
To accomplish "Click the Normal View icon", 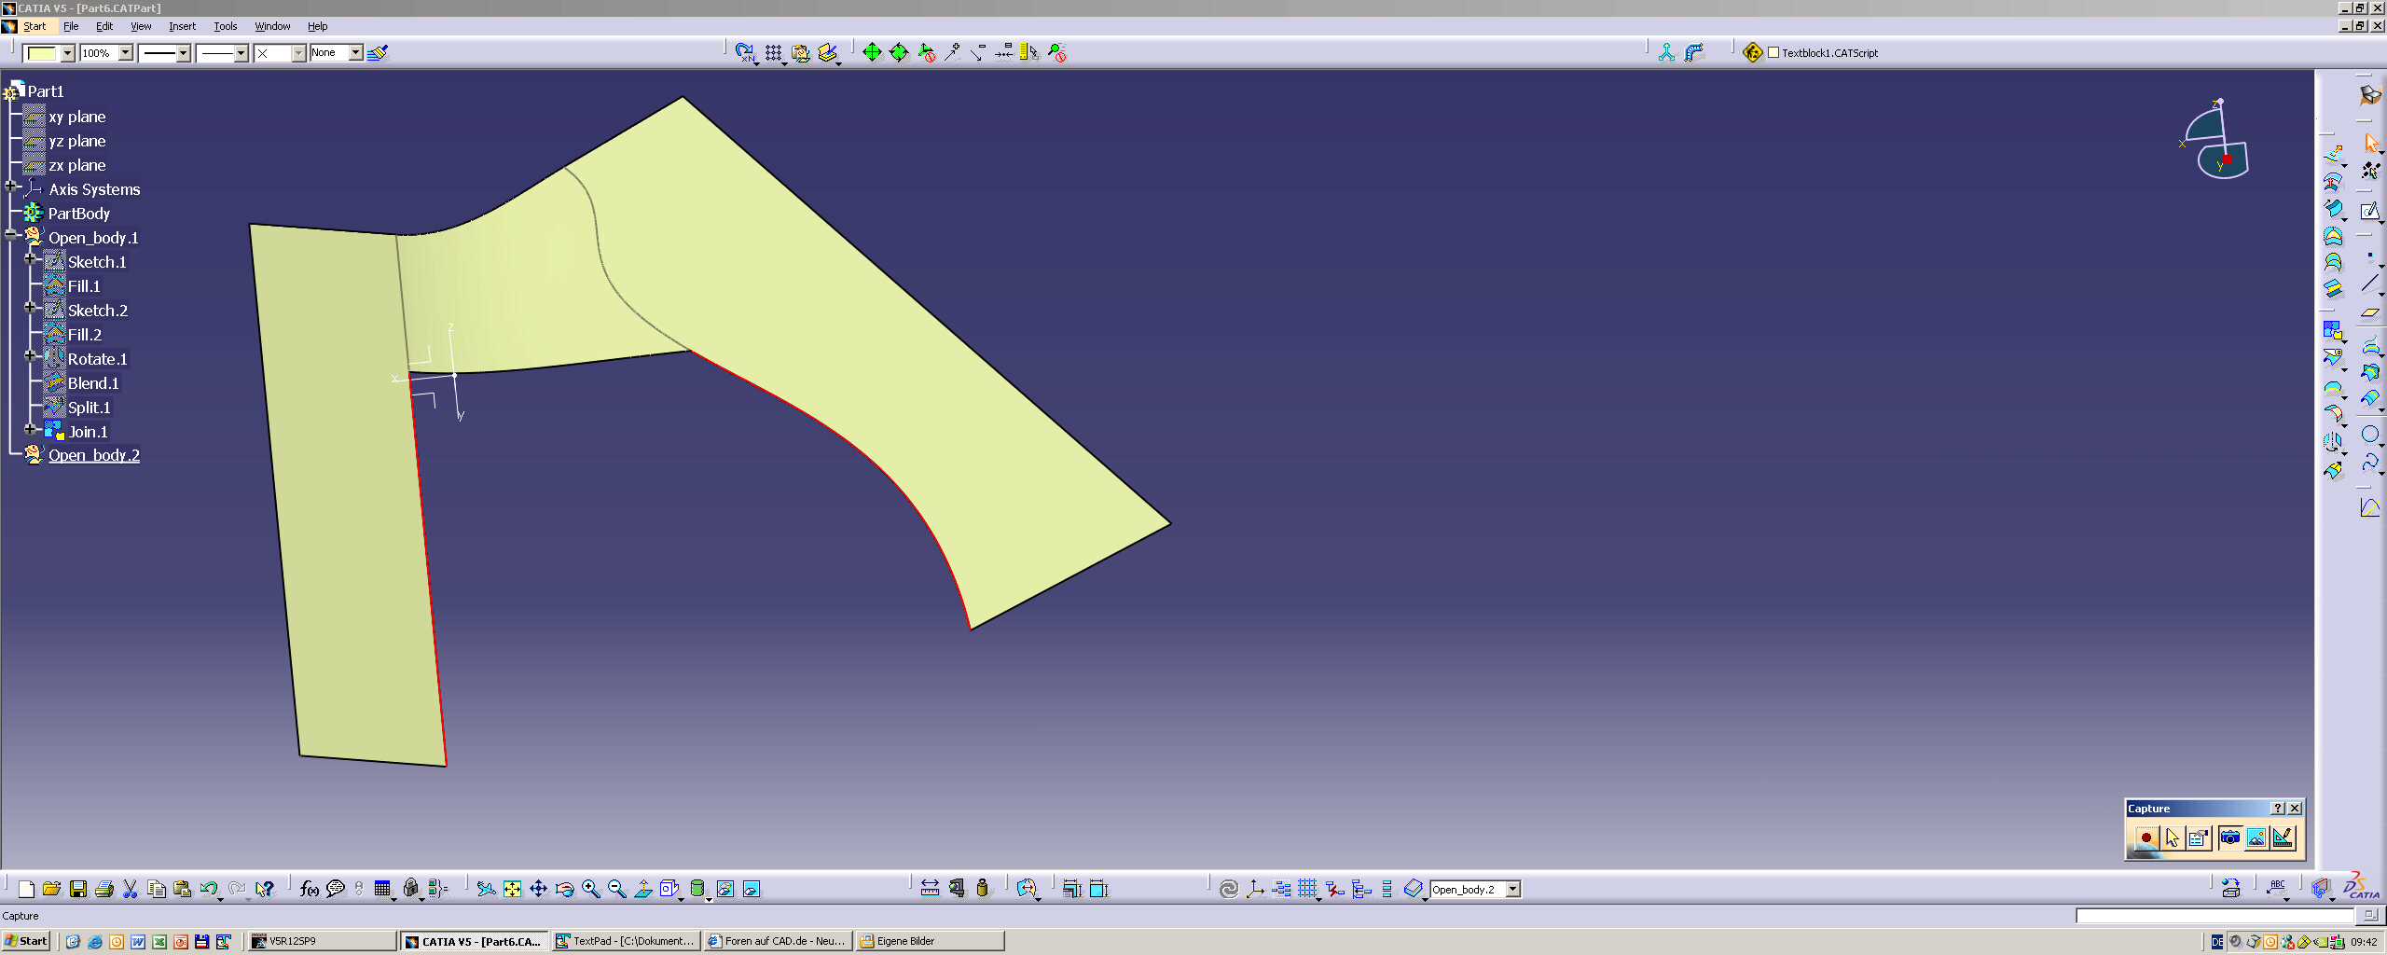I will [x=642, y=889].
